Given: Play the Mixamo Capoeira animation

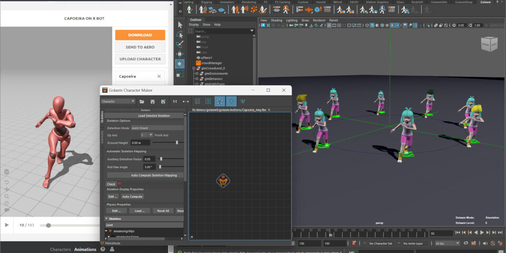Looking at the screenshot, I should pos(7,225).
